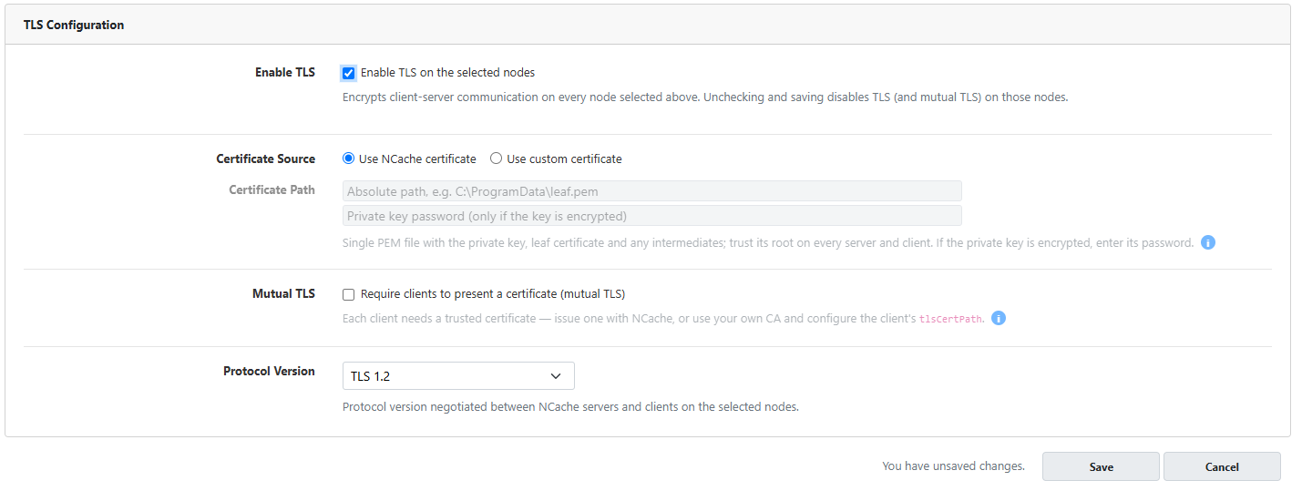
Task: Click the Certificate Path label
Action: click(x=272, y=189)
